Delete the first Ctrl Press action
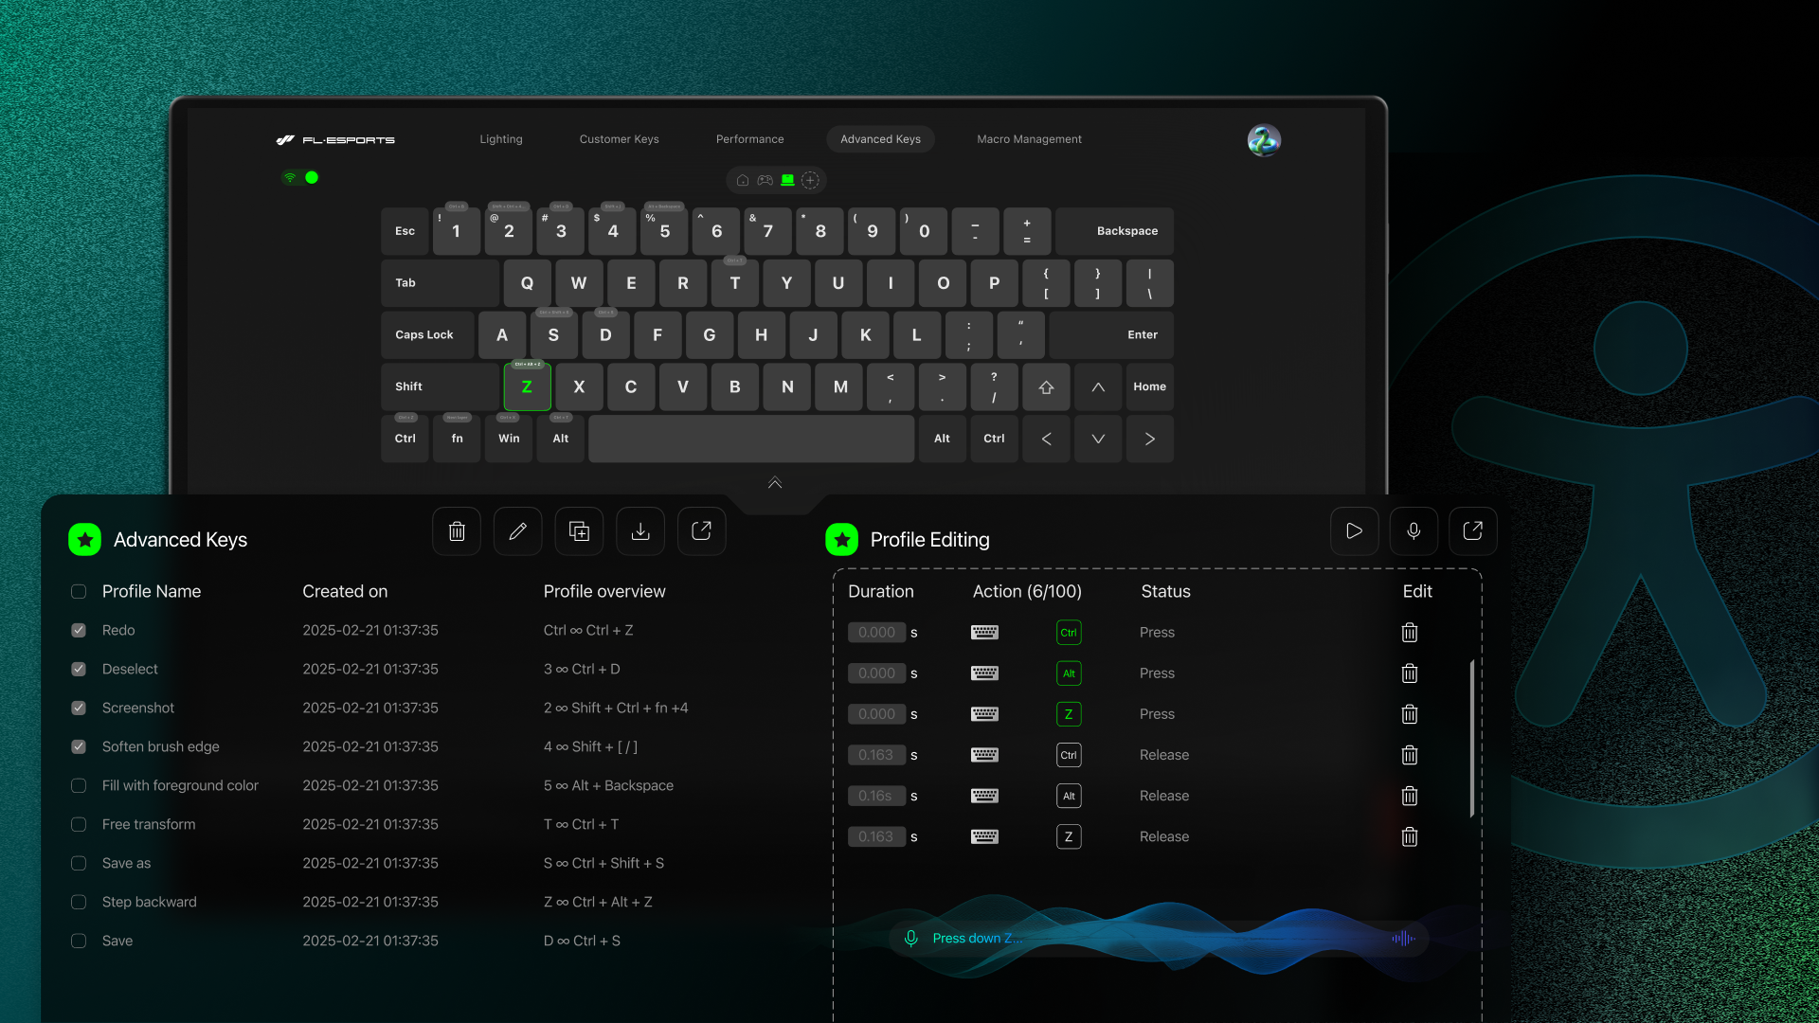The height and width of the screenshot is (1023, 1819). (1410, 633)
